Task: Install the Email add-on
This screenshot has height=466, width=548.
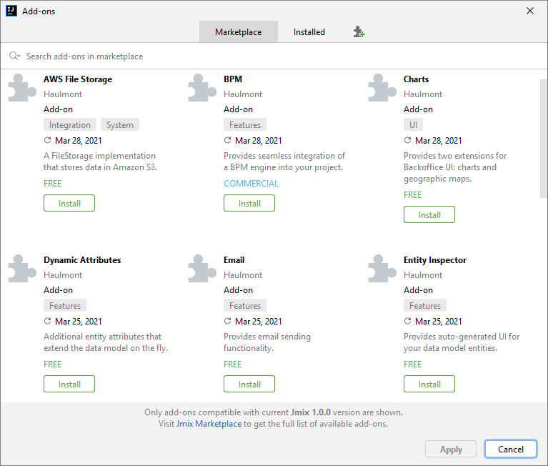Action: (249, 385)
